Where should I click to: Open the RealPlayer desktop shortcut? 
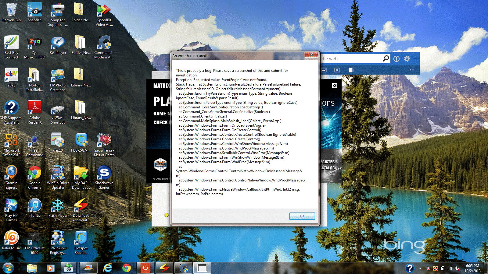(58, 45)
